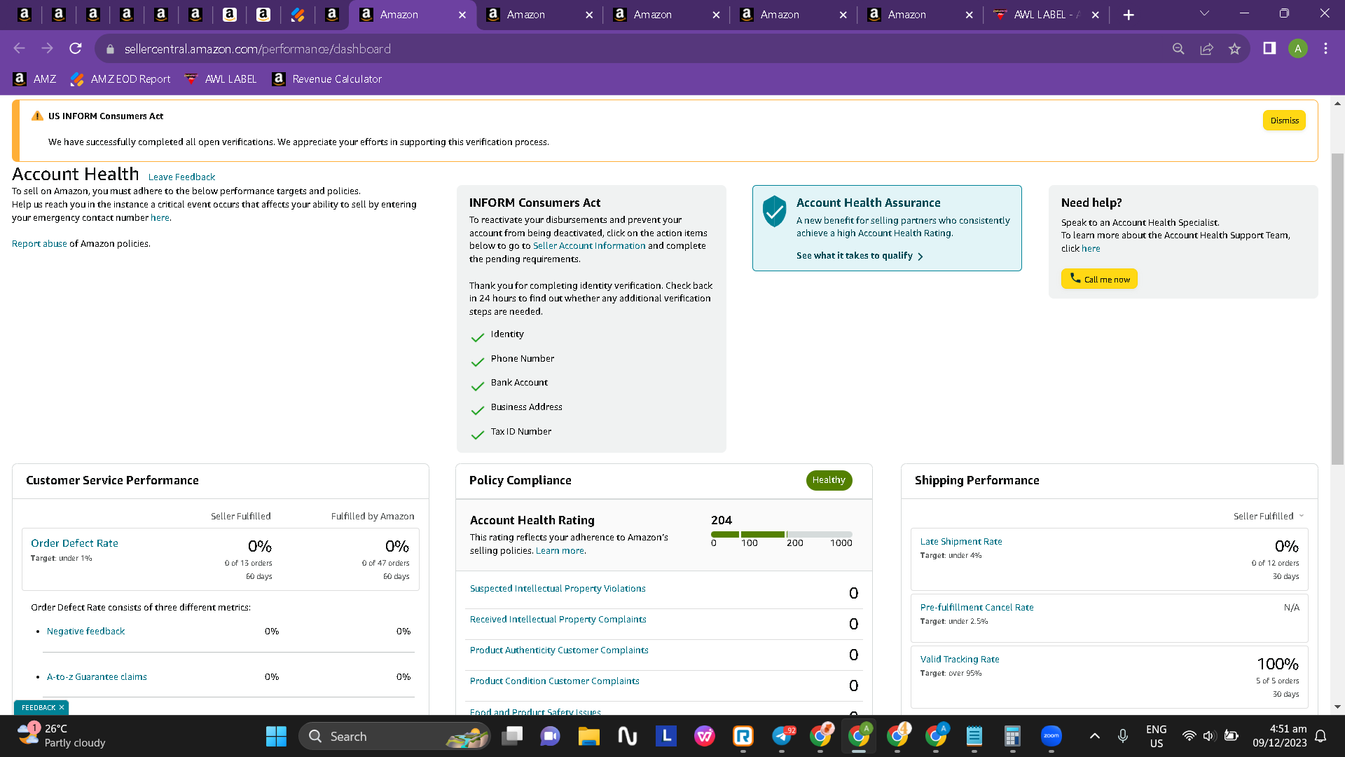Open the AWL LABEL bookmark

[x=220, y=79]
